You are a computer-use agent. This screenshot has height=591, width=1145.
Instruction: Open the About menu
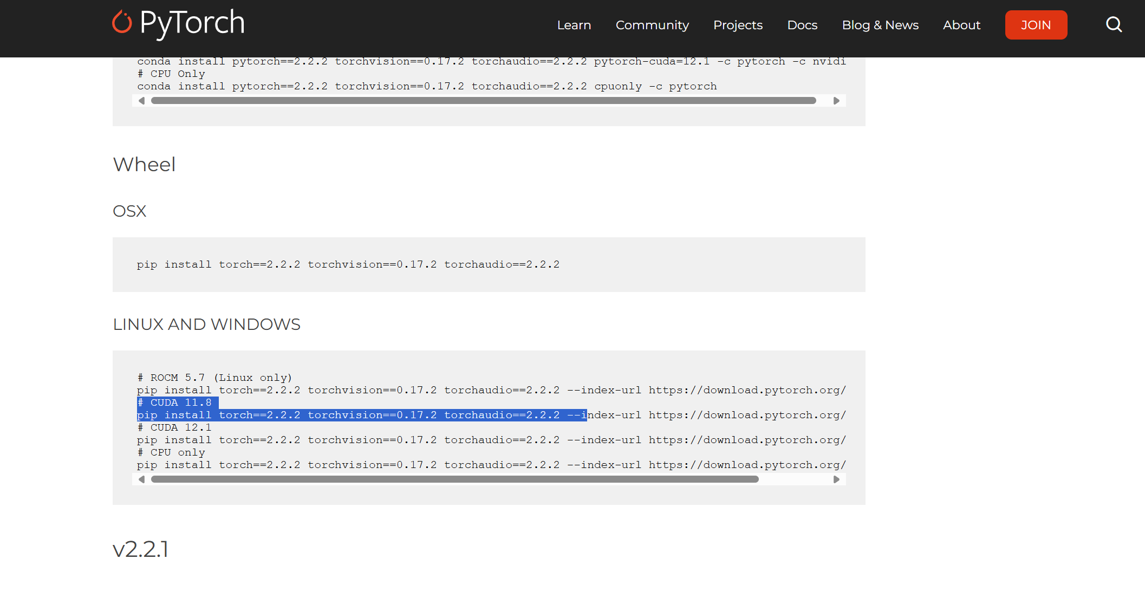click(x=961, y=25)
